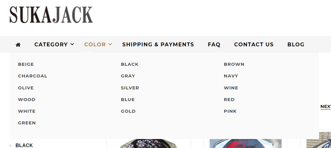Viewport: 331px width, 148px height.
Task: Select Gold from the dropdown
Action: 128,111
